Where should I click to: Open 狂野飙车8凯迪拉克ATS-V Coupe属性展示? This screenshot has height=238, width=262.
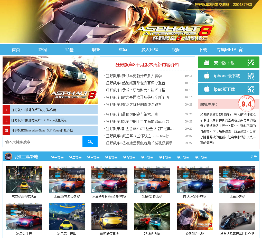[39, 120]
